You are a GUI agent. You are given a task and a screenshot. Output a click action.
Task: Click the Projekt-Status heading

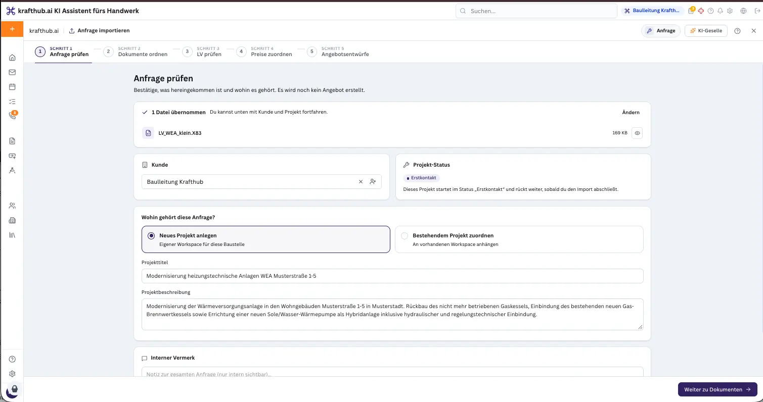(431, 165)
